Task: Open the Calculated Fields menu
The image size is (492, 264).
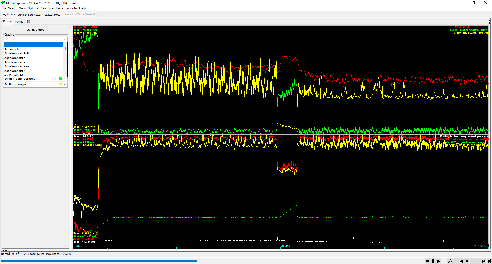Action: coord(52,8)
